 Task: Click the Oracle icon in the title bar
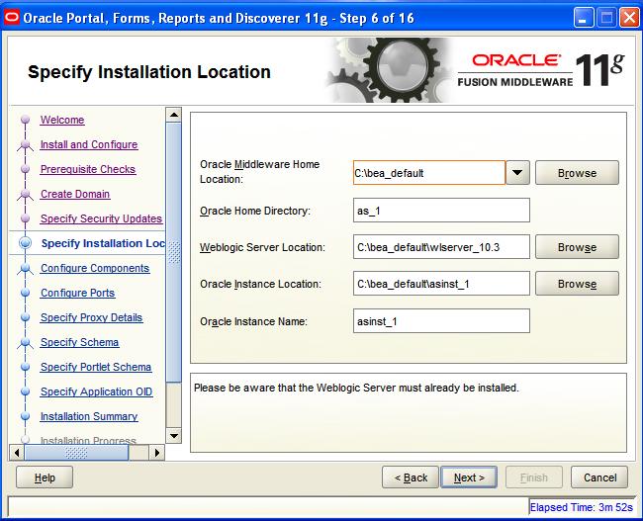click(11, 17)
